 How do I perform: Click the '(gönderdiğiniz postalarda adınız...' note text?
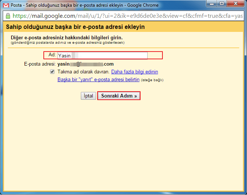tap(67, 43)
